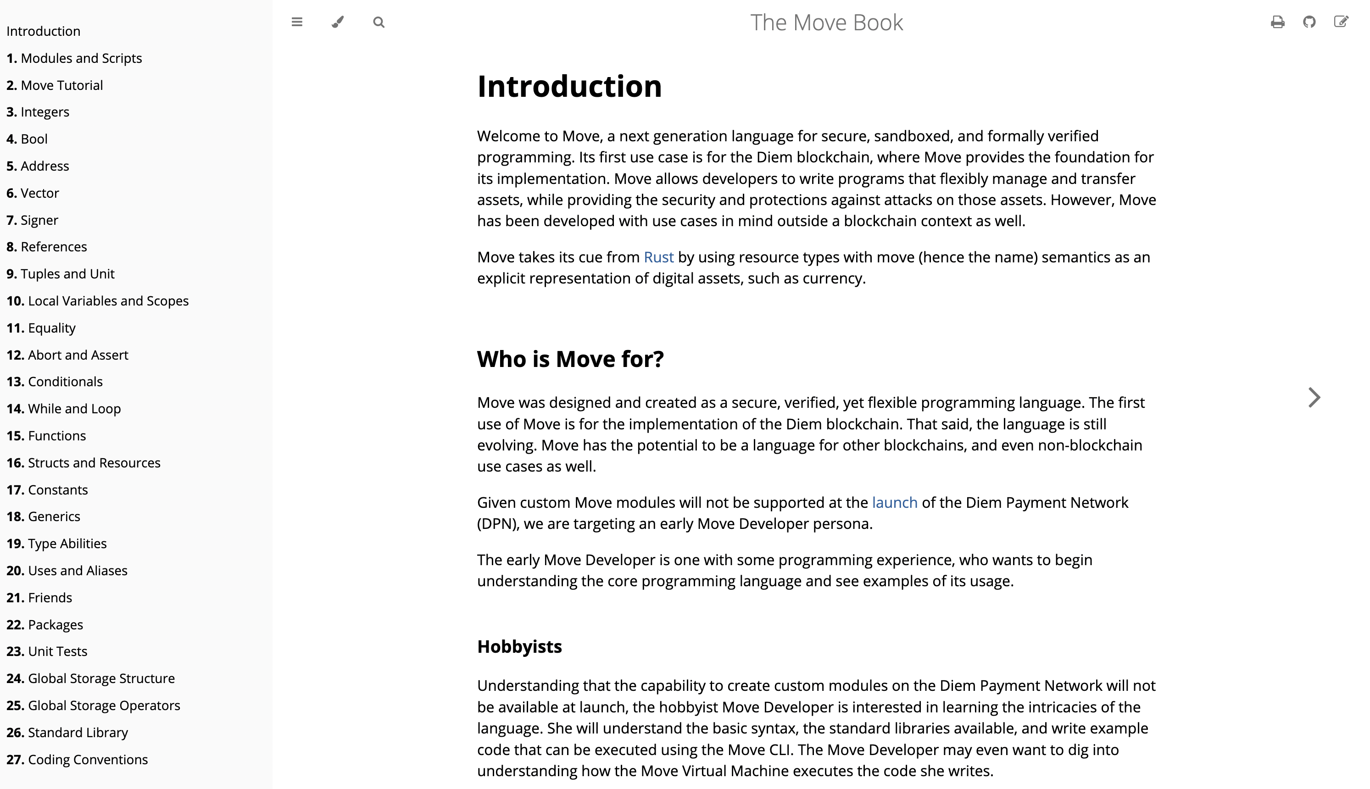This screenshot has height=789, width=1370.
Task: Open the theme picker paintbrush icon
Action: pyautogui.click(x=338, y=22)
